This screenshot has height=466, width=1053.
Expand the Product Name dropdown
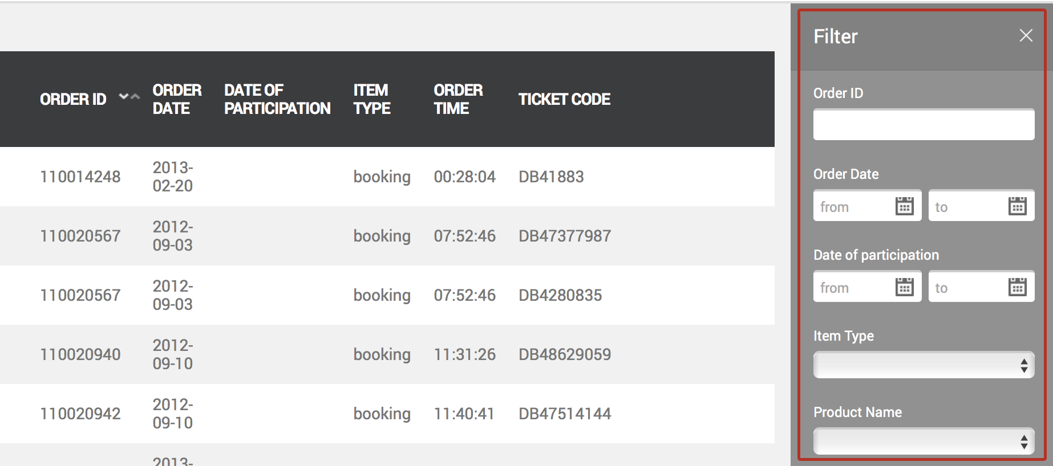924,442
